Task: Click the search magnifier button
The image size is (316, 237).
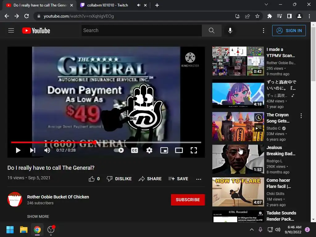Action: [212, 31]
